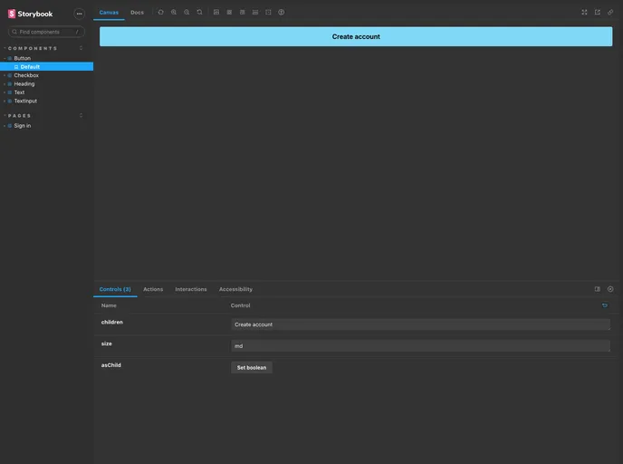Open the Actions tab
The image size is (623, 464).
153,289
